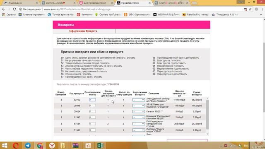The height and width of the screenshot is (149, 265).
Task: Reload the page using refresh icon
Action: click(14, 9)
